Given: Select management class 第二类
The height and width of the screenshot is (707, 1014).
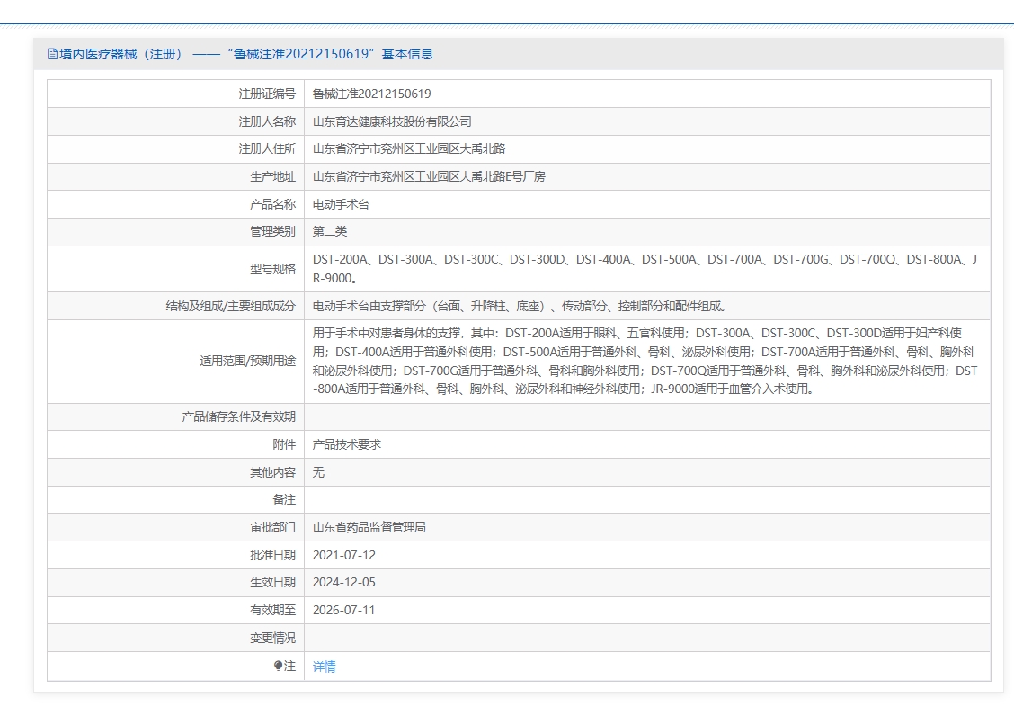Looking at the screenshot, I should point(330,231).
